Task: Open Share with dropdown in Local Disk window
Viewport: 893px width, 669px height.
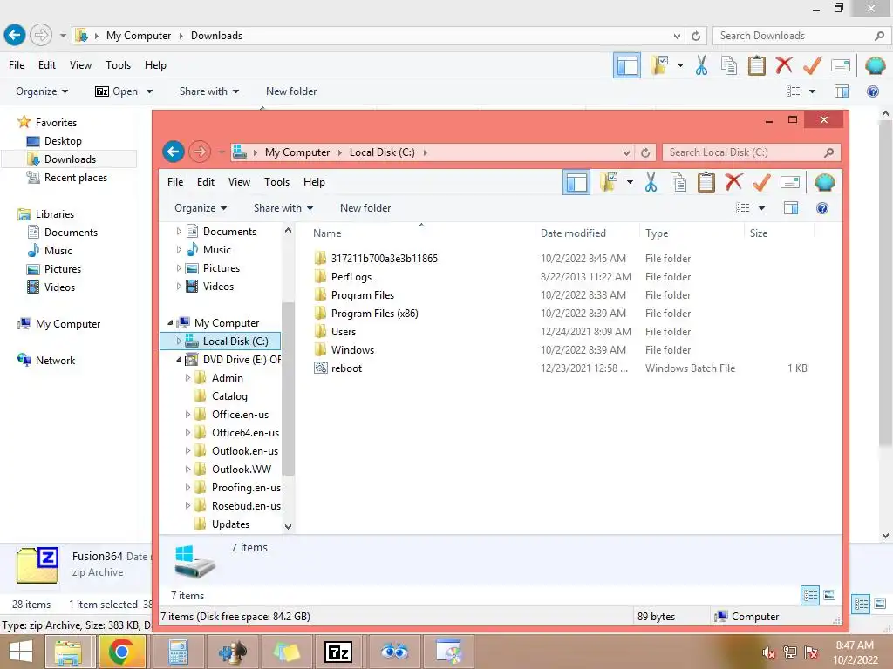Action: point(283,208)
